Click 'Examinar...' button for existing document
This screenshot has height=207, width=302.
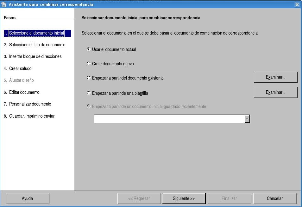coord(275,77)
